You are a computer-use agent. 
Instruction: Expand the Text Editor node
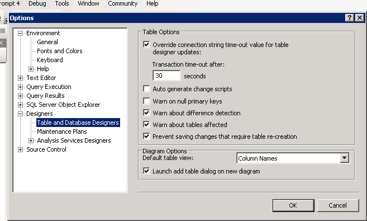pyautogui.click(x=20, y=78)
